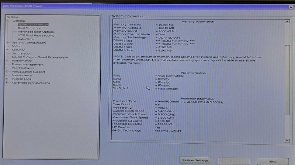Select Intel Software Guard Extensions label

point(40,57)
